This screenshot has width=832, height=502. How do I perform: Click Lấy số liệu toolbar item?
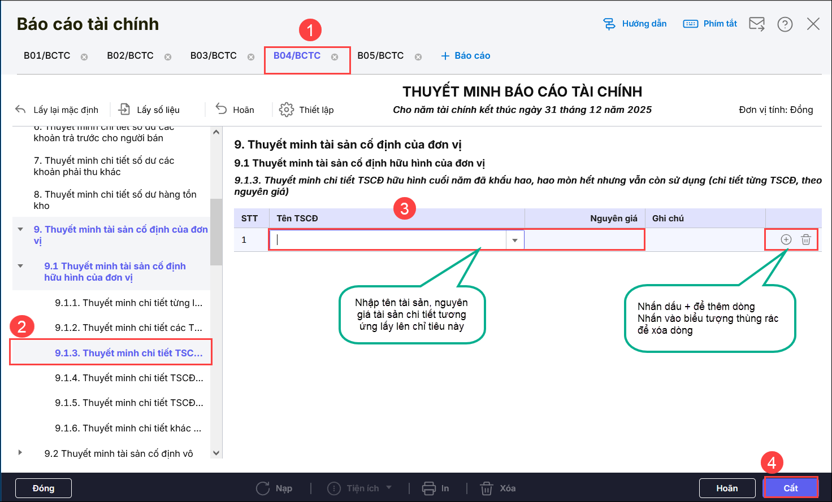pyautogui.click(x=149, y=110)
